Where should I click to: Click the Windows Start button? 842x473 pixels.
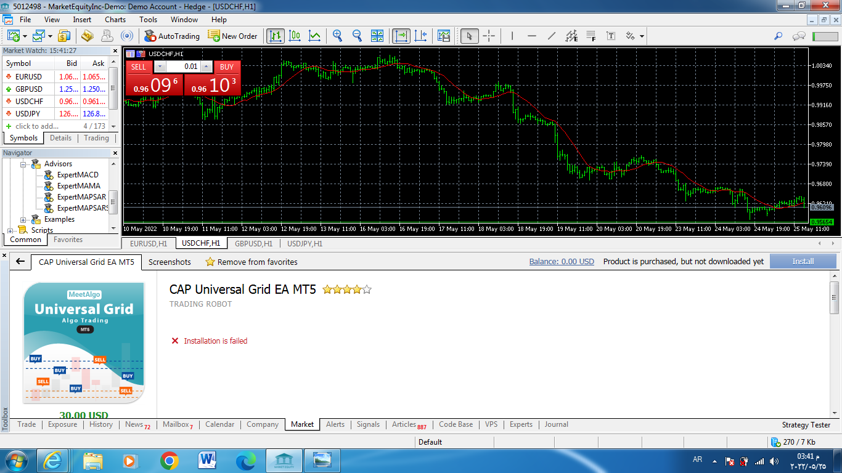tap(15, 460)
